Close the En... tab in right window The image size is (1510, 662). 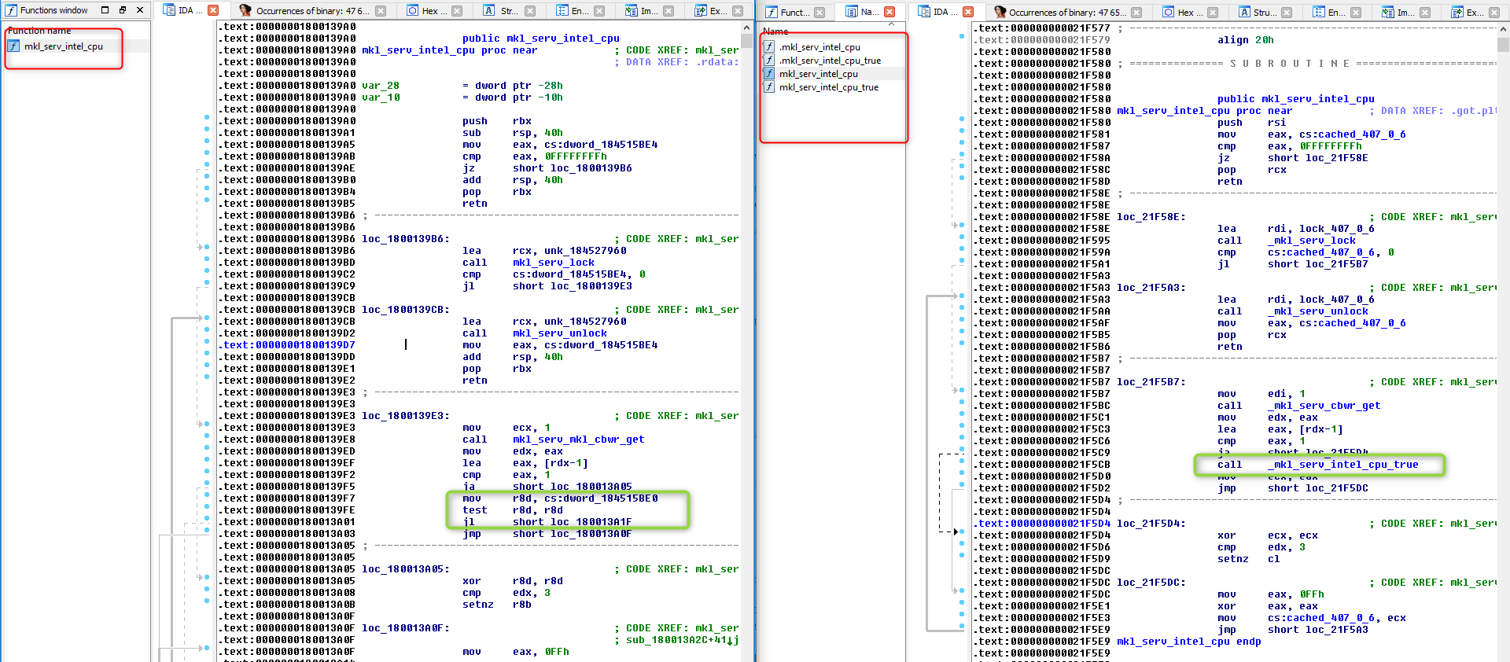pos(1355,12)
